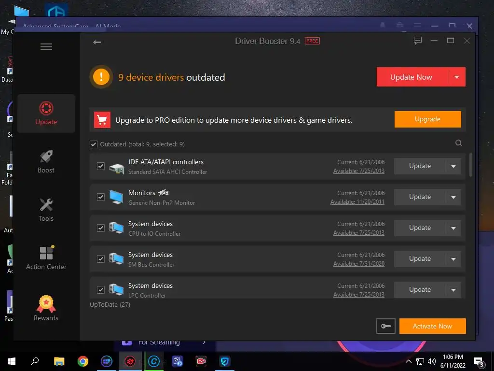Screen dimensions: 494x371
Task: Open the notification center with 3 alerts
Action: tap(479, 362)
